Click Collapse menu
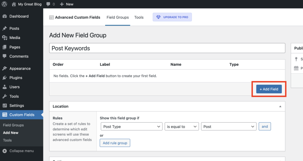Screen dimensions: 303x161 click(x=22, y=151)
